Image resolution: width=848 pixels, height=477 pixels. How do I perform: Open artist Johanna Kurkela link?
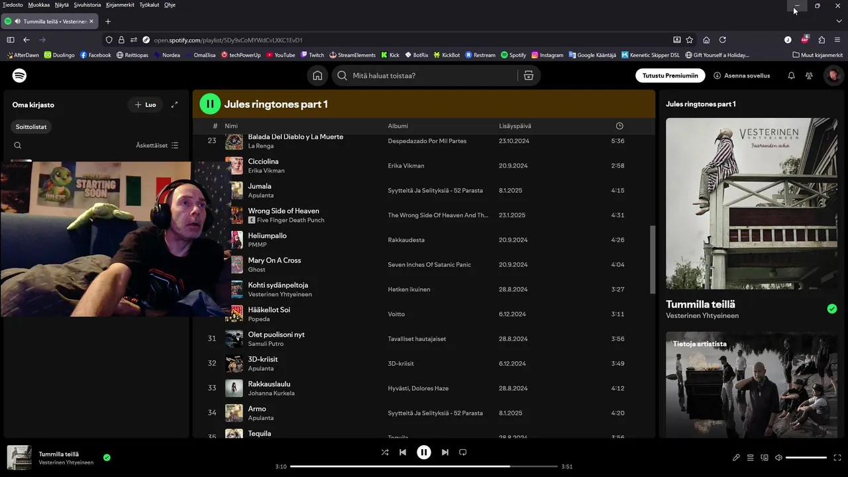pos(271,393)
